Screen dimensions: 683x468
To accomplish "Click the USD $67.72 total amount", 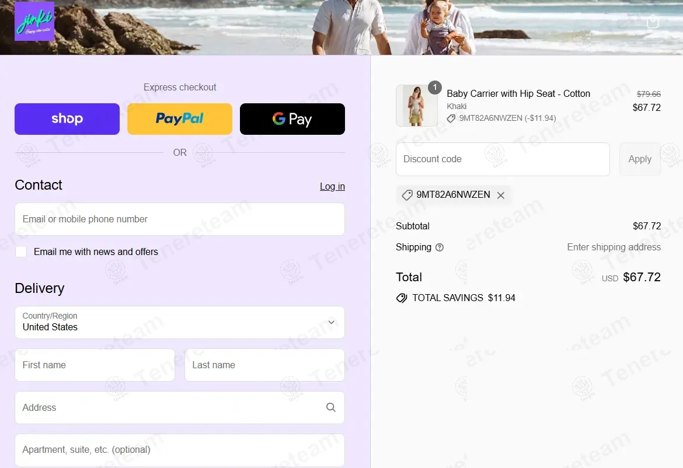I will tap(631, 277).
